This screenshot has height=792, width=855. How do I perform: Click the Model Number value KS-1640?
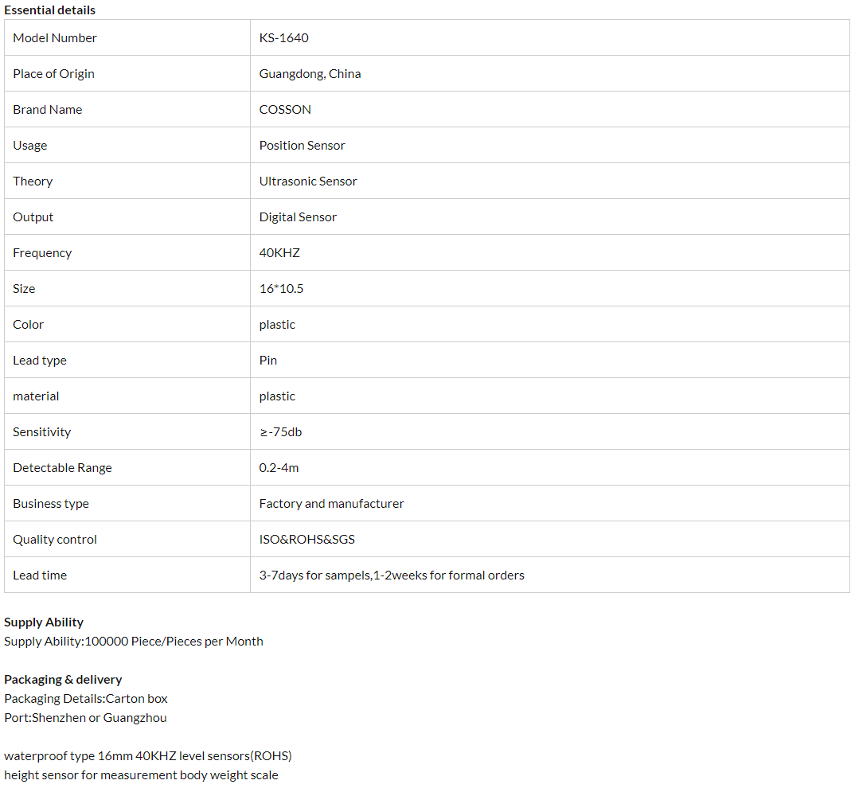(283, 38)
